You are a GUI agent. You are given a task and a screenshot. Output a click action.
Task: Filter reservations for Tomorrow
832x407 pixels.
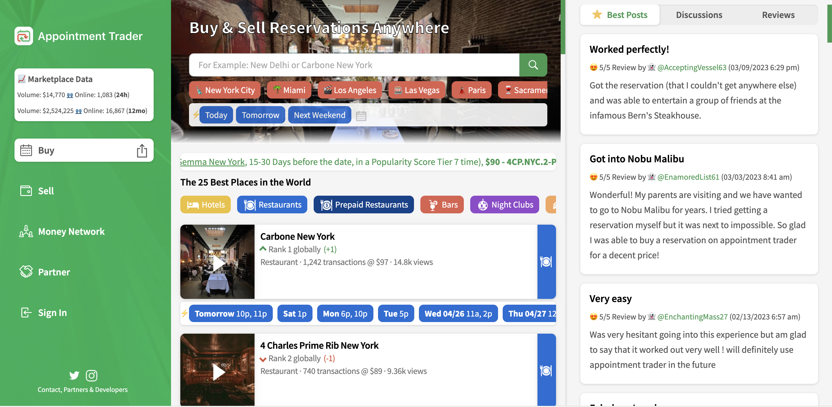point(260,115)
